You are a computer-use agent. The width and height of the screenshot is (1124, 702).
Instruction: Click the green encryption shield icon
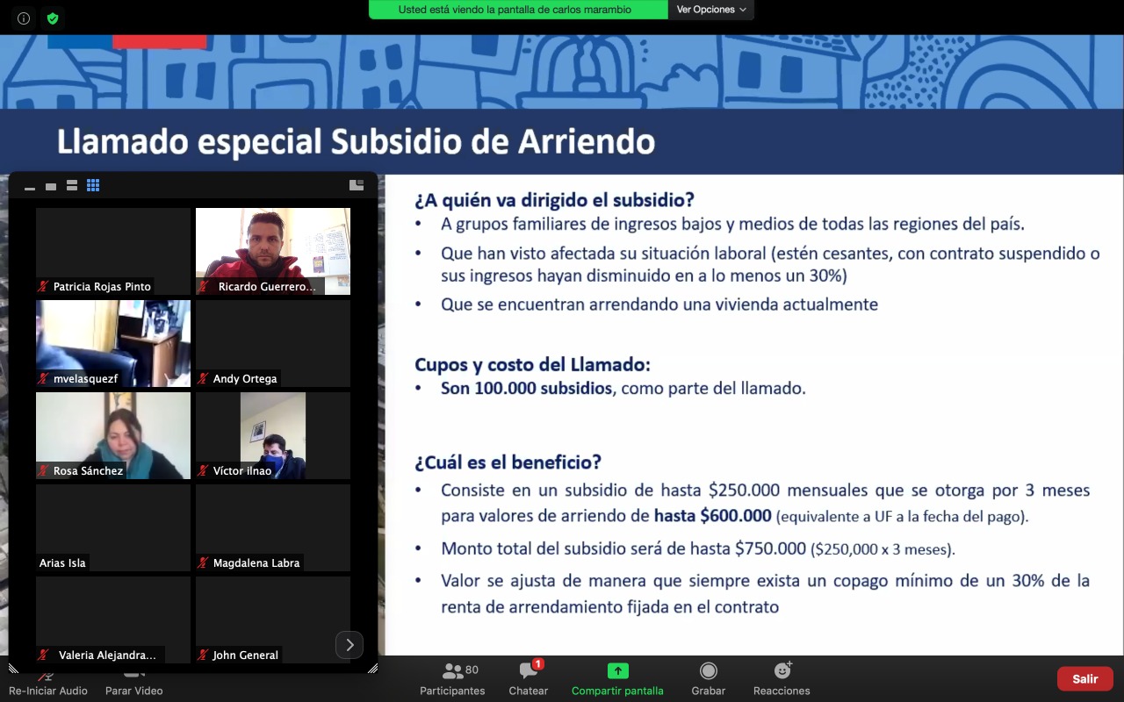point(53,18)
